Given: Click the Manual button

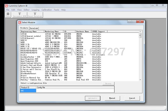Looking at the screenshot, I should [x=112, y=98].
